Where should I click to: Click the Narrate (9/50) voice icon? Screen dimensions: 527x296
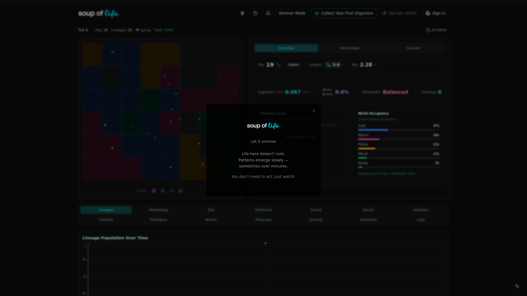[x=399, y=13]
